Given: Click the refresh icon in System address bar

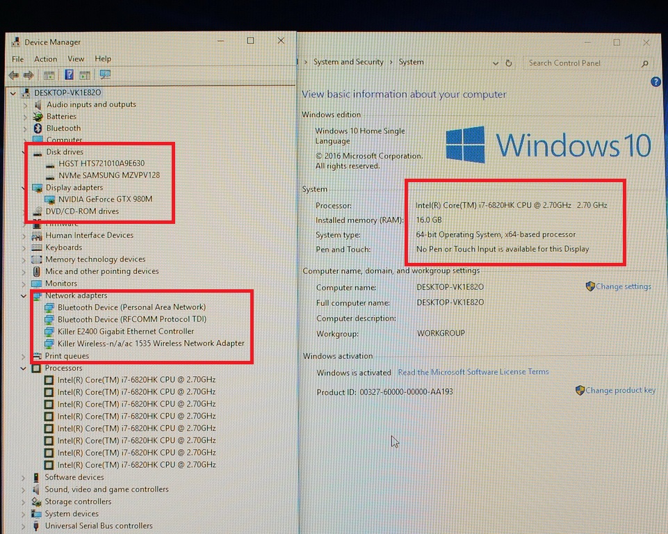Looking at the screenshot, I should (509, 63).
